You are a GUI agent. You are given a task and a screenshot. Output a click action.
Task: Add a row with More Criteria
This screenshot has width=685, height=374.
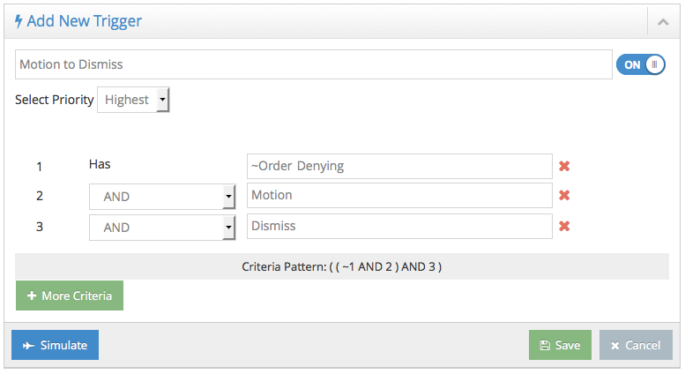tap(70, 295)
